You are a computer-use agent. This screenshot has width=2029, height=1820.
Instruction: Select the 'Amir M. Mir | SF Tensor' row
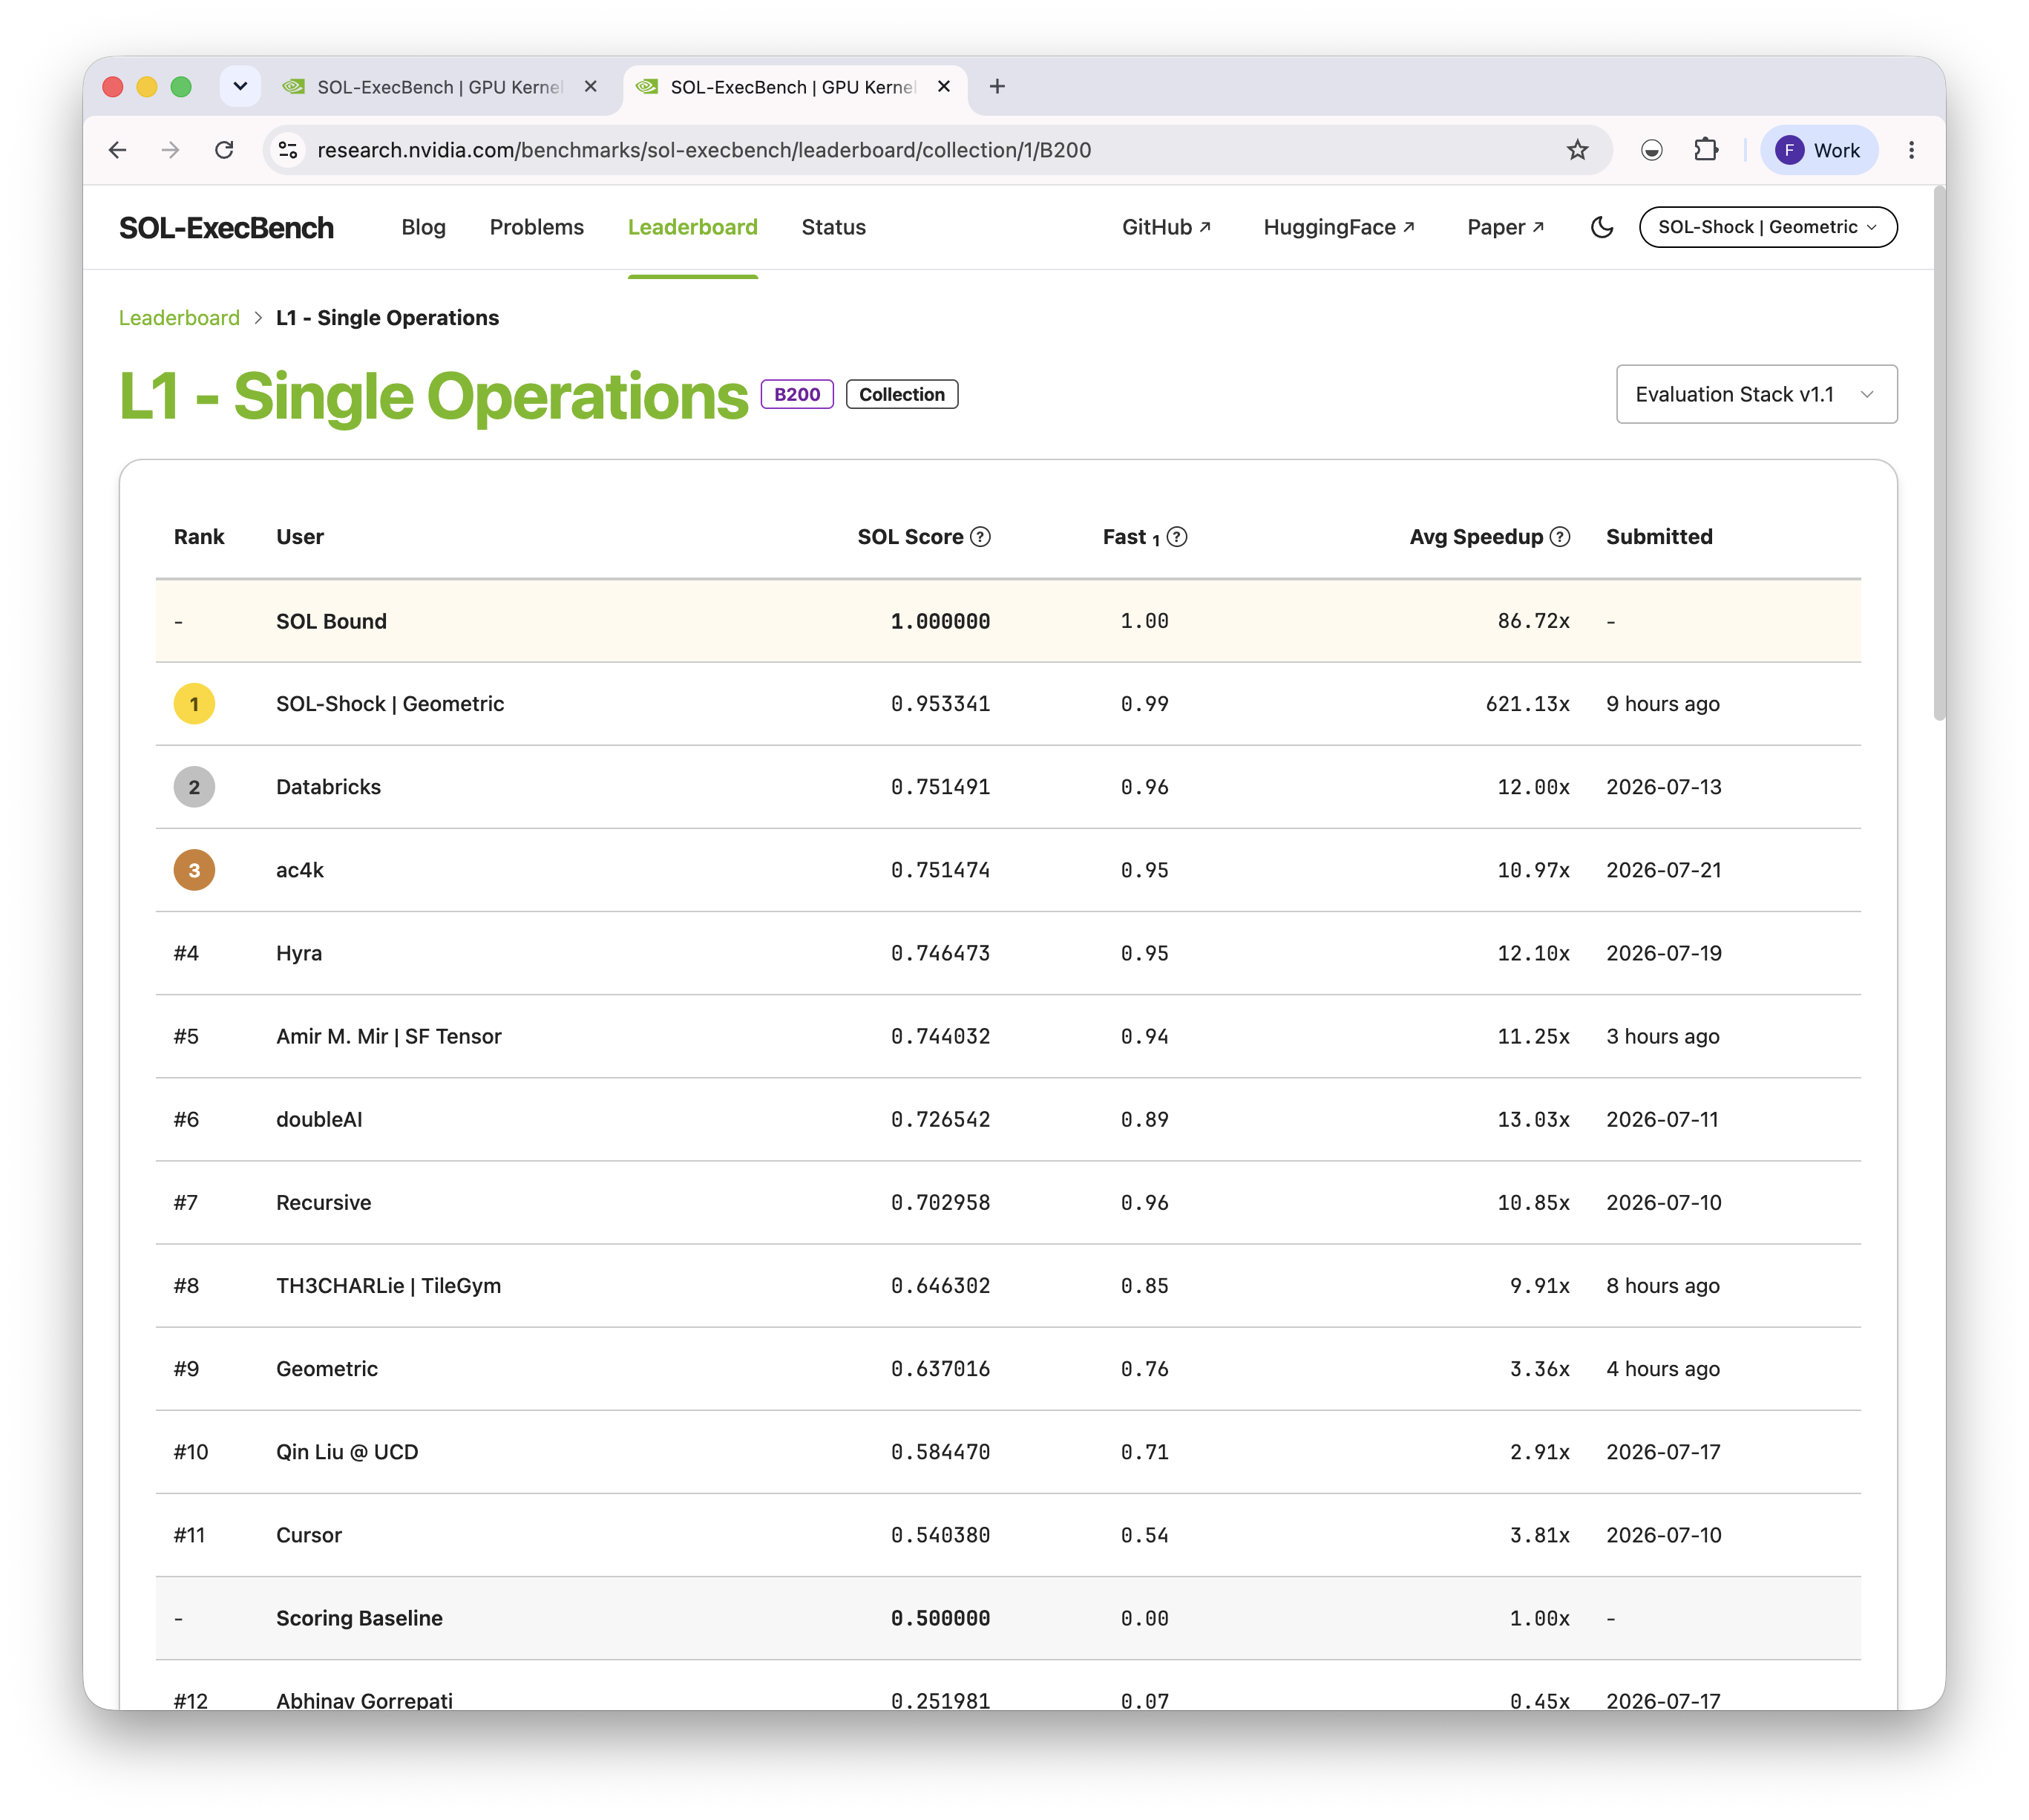pyautogui.click(x=1008, y=1036)
